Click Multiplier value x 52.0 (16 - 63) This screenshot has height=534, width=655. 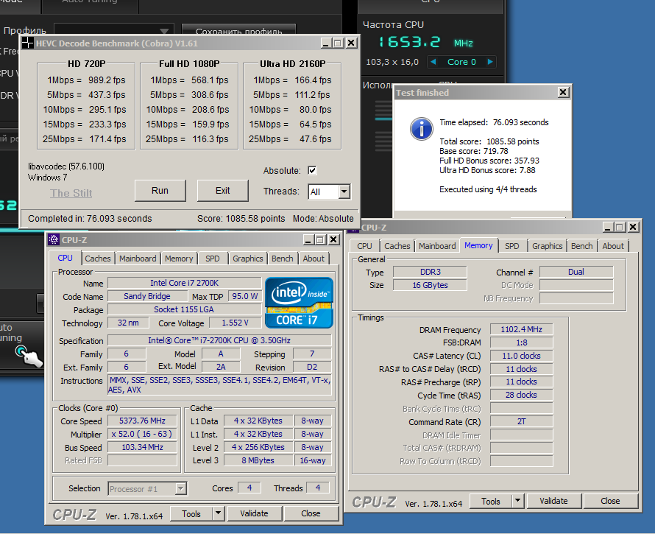coord(142,434)
